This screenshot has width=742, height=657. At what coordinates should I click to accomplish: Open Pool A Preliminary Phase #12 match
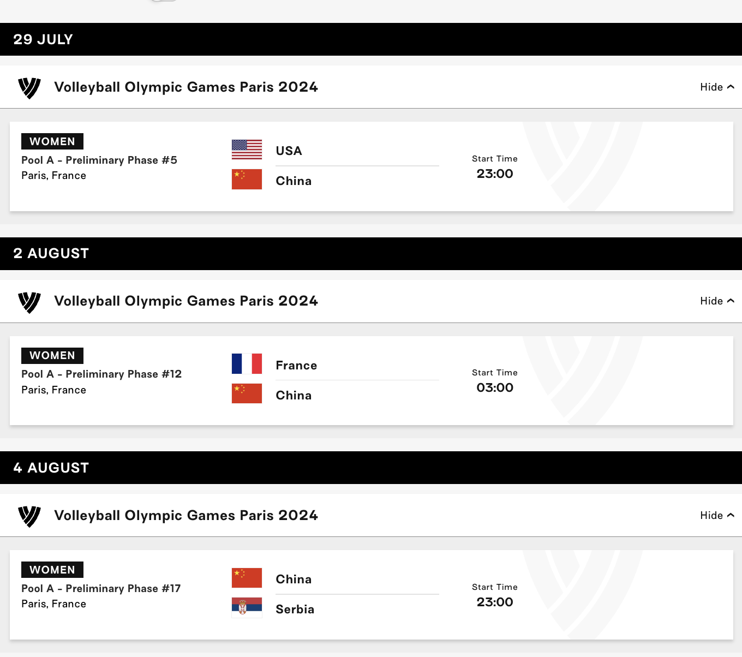tap(101, 374)
